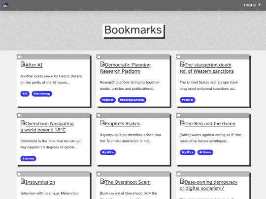Open Data-owning democracy or digital socialism link
Image resolution: width=266 pixels, height=199 pixels.
coord(208,185)
